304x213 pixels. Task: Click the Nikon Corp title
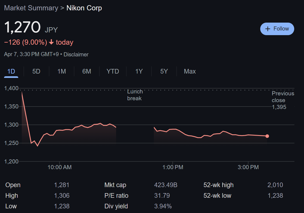coord(84,8)
